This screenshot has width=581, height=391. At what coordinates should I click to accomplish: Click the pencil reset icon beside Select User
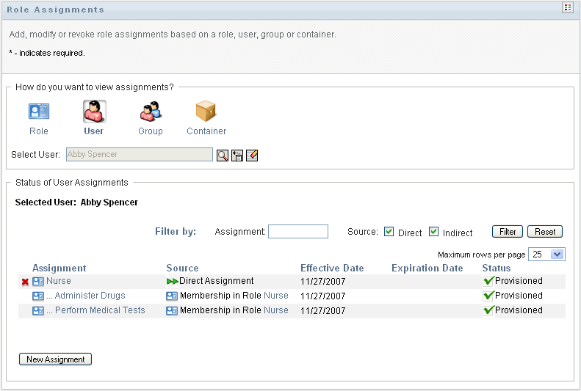252,155
